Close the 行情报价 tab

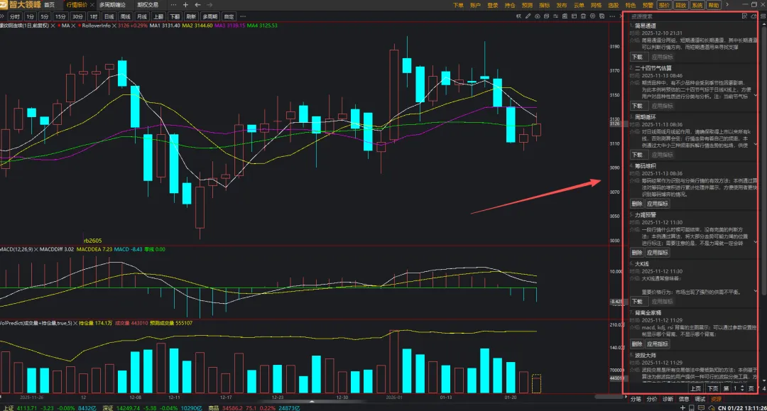coord(92,5)
